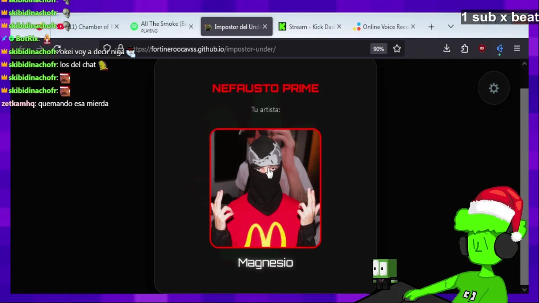
Task: Close the Chamber of YouTube tab
Action: [x=117, y=27]
